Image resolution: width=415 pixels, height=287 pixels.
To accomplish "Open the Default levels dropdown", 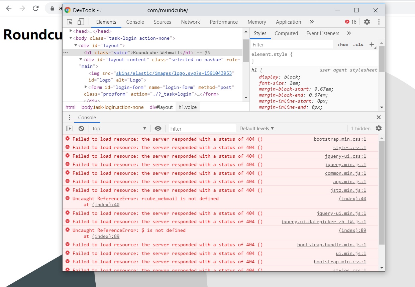I will pos(256,129).
